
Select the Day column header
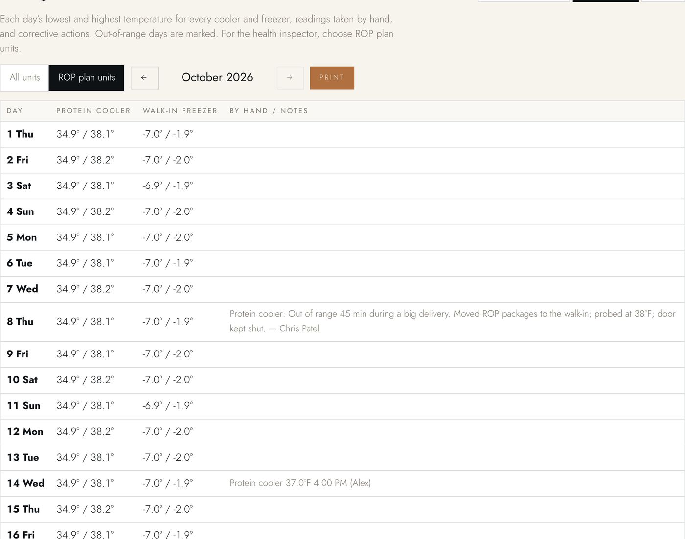pyautogui.click(x=15, y=111)
